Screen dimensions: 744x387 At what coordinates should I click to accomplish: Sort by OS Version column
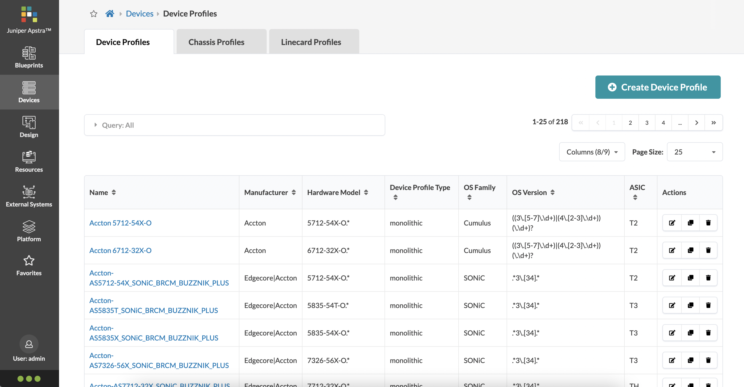coord(552,192)
